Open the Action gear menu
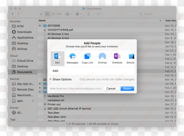This screenshot has width=184, height=136. pos(79,14)
